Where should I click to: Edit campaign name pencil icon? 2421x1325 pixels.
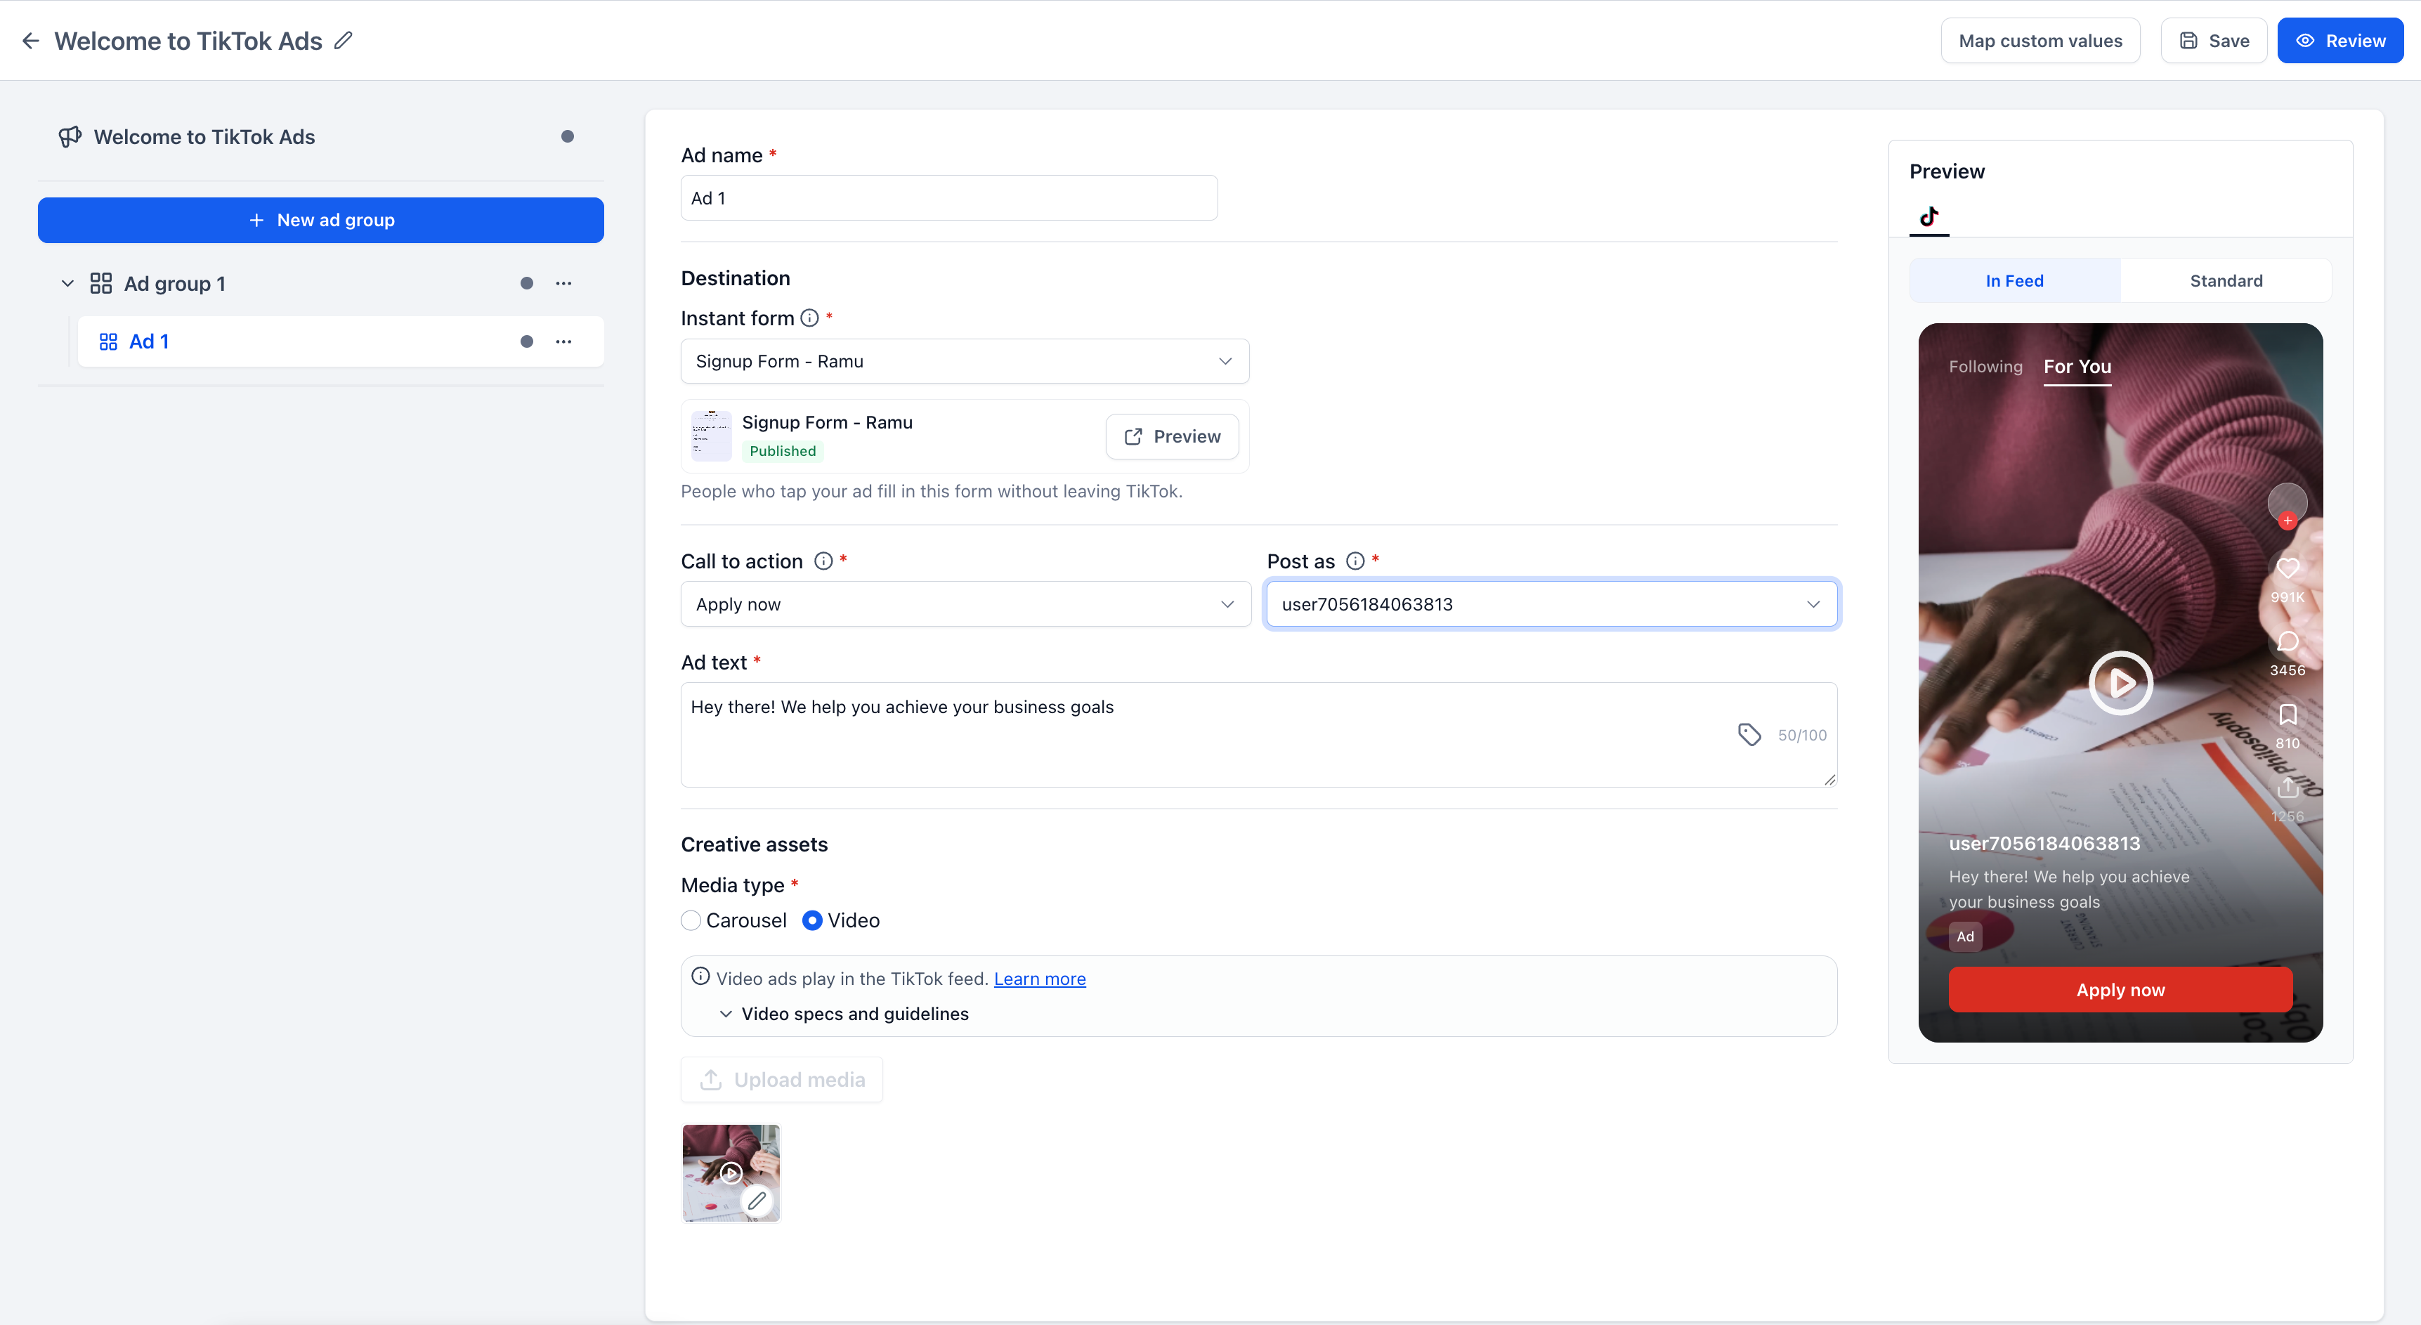click(x=344, y=41)
